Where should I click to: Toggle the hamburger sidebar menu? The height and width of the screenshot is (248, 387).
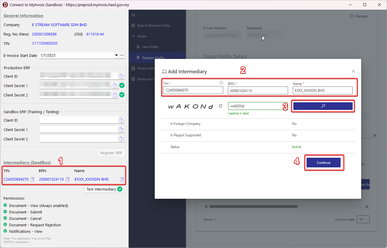pyautogui.click(x=133, y=15)
